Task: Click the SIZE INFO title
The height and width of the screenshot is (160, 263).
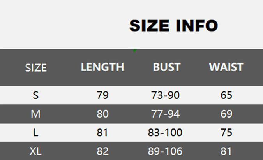Action: [173, 26]
